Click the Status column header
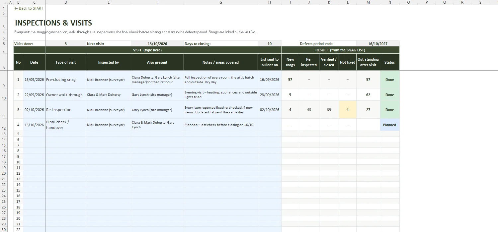This screenshot has height=232, width=498. [x=390, y=62]
